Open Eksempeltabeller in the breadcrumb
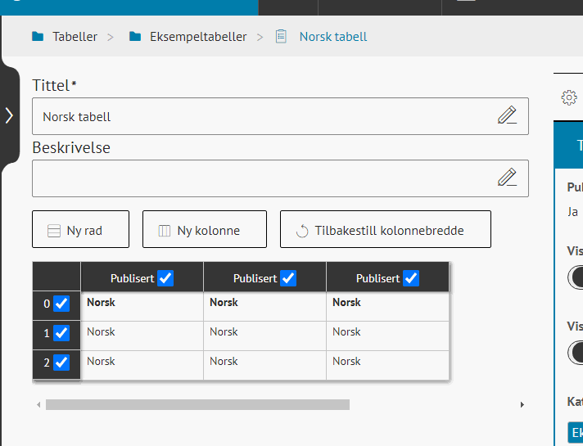The width and height of the screenshot is (583, 446). (x=198, y=37)
